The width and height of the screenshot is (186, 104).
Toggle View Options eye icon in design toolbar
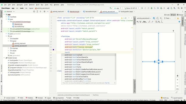click(137, 22)
